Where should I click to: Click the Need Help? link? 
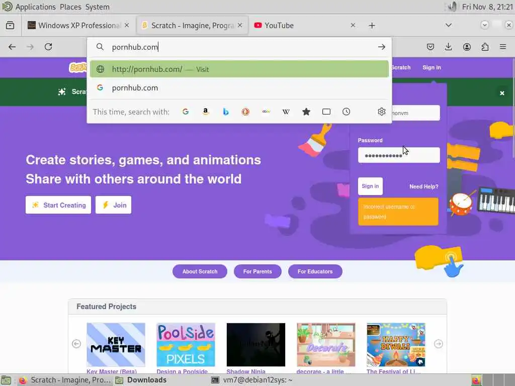[x=423, y=186]
